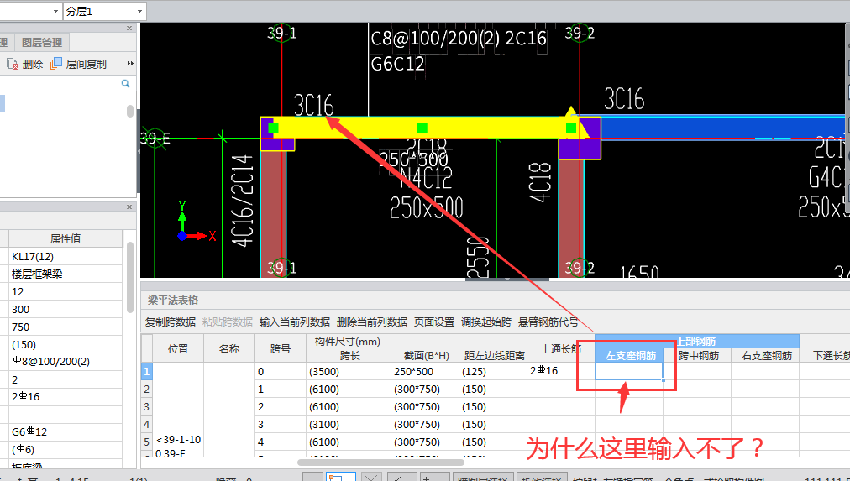Expand the toolbar overflow double-arrow
Viewport: 850px width, 481px height.
pyautogui.click(x=130, y=64)
